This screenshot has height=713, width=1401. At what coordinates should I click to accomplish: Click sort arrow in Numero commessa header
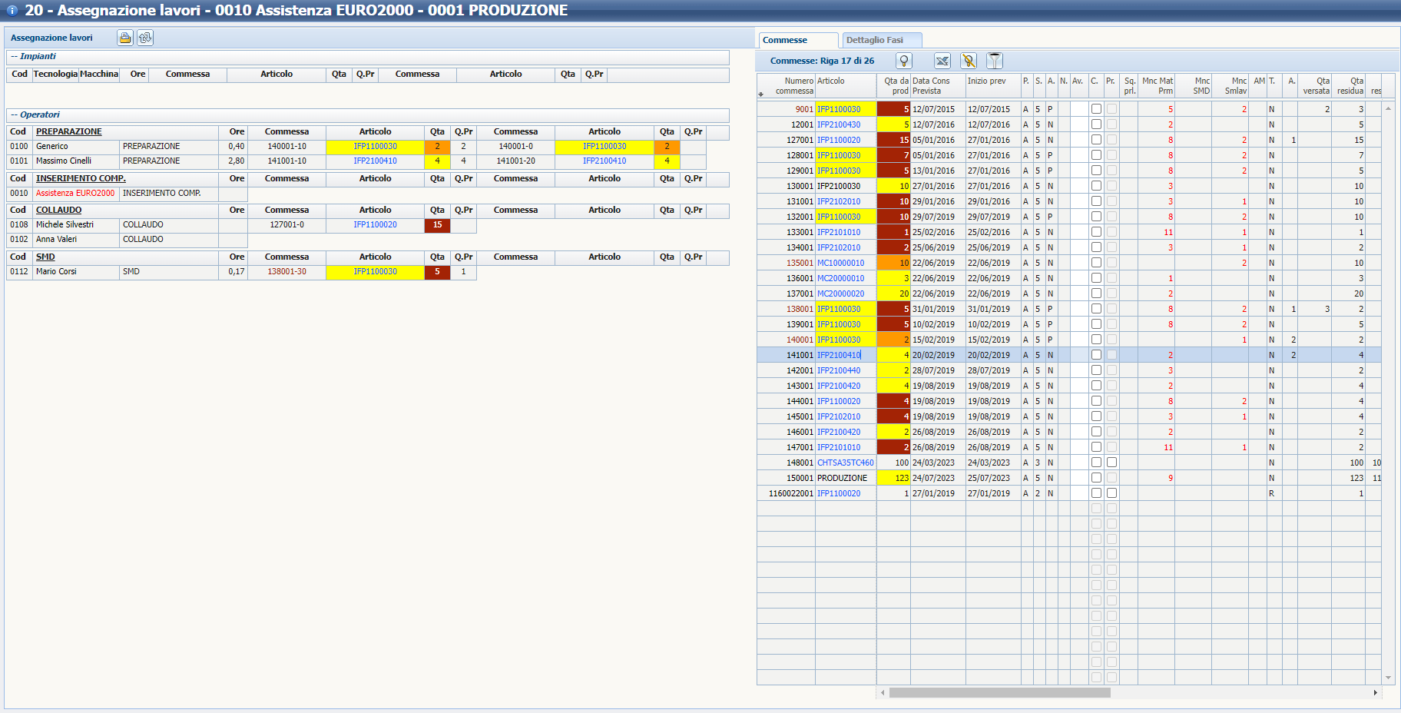(761, 94)
